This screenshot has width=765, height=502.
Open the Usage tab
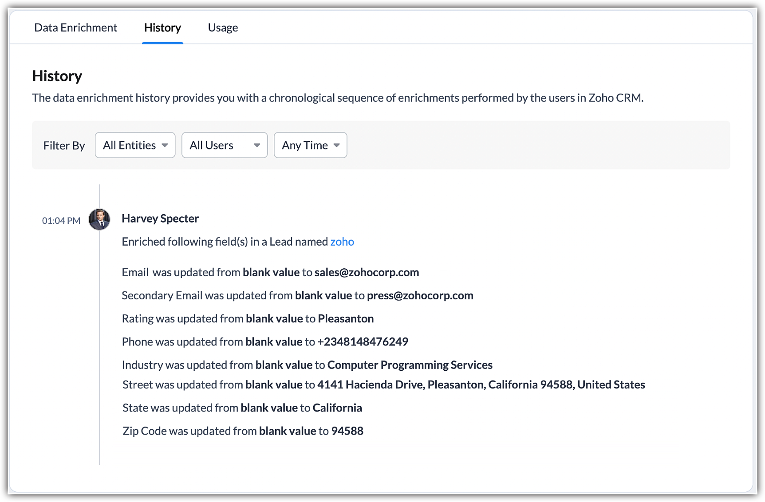tap(223, 27)
